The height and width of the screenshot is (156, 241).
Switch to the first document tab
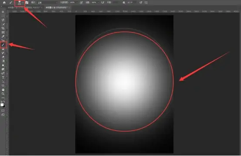25,7
